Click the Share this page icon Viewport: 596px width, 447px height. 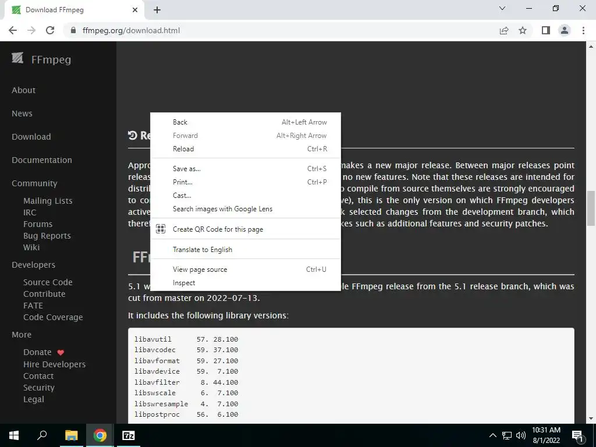[x=504, y=30]
